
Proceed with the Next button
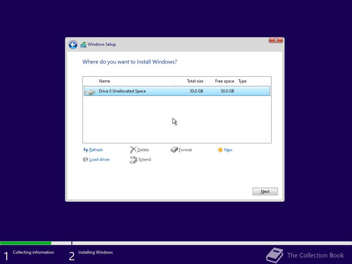[265, 191]
